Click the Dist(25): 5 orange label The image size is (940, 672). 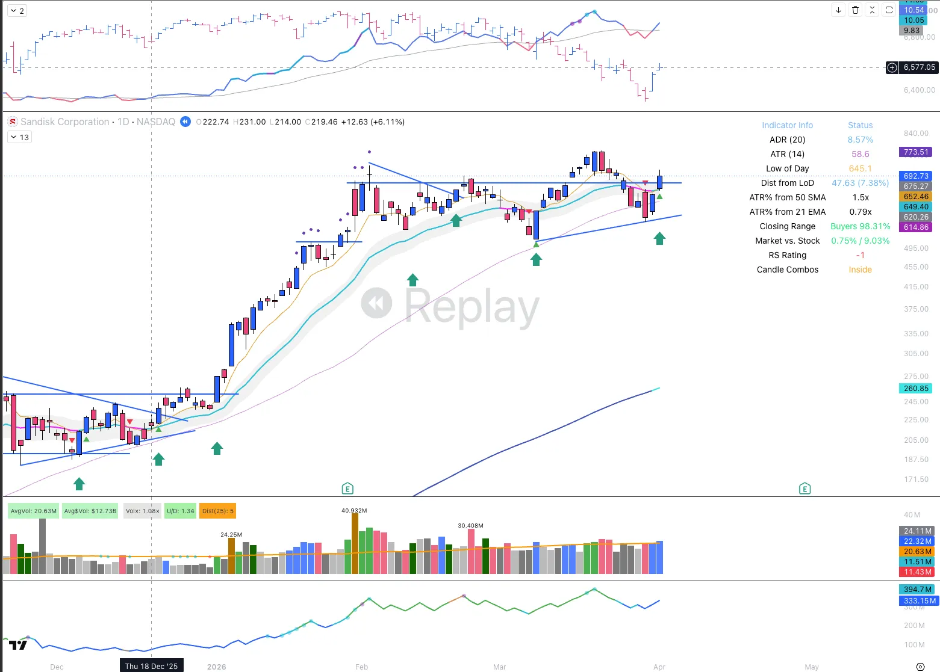pos(217,511)
